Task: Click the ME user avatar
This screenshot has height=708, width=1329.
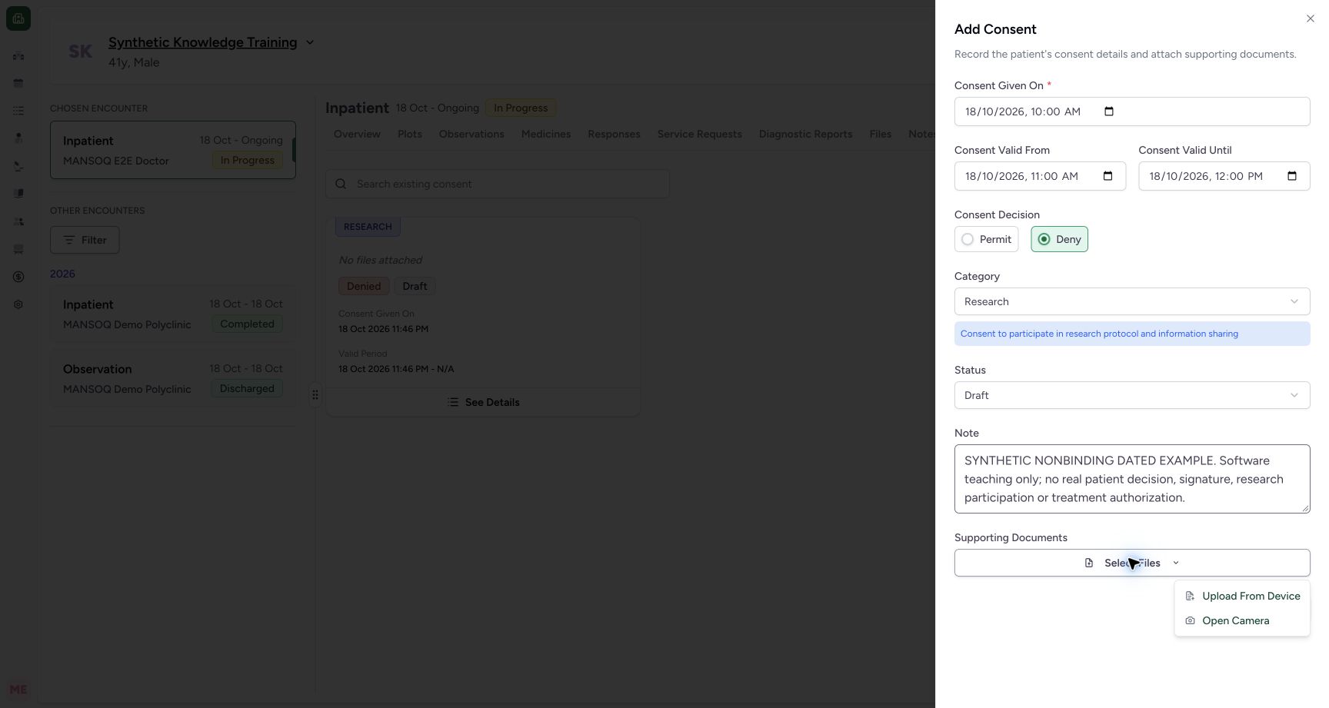Action: [18, 690]
